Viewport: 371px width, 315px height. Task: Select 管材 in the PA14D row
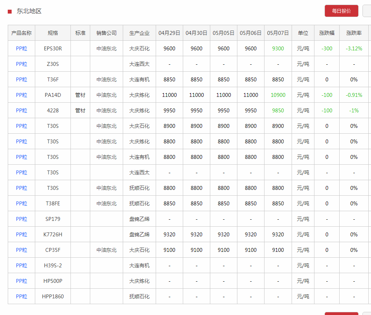[81, 95]
